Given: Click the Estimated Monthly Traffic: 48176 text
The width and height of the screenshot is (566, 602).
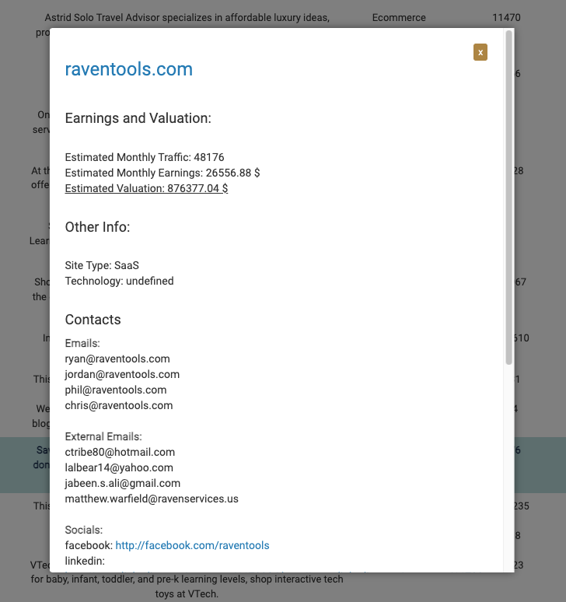Looking at the screenshot, I should [x=145, y=157].
